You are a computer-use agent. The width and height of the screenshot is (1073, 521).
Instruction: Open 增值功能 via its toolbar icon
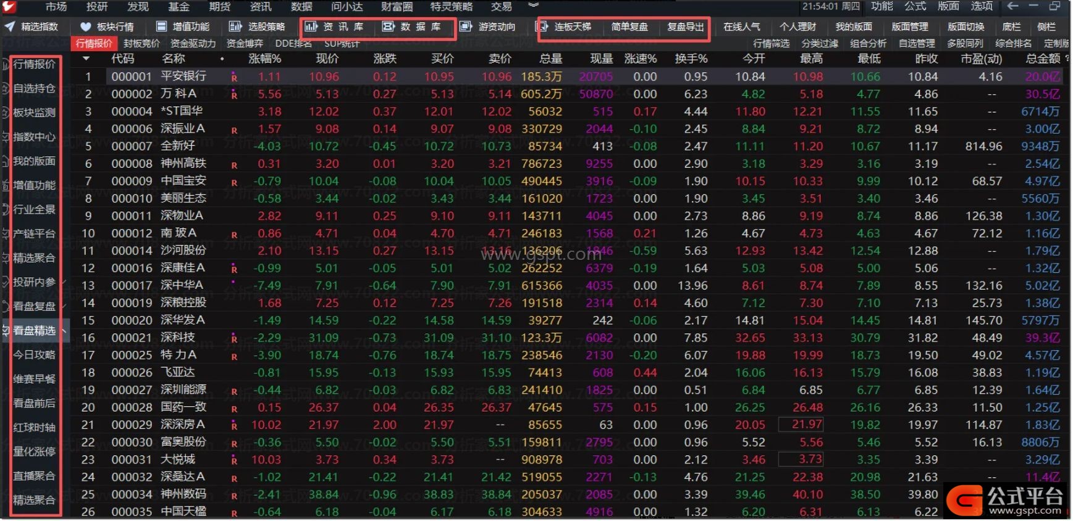click(162, 27)
